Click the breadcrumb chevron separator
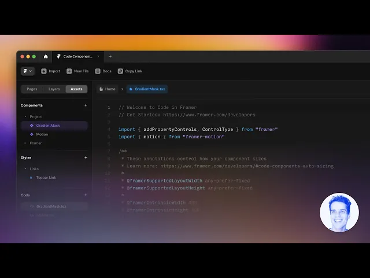Screen dimensions: 370x278 point(122,89)
